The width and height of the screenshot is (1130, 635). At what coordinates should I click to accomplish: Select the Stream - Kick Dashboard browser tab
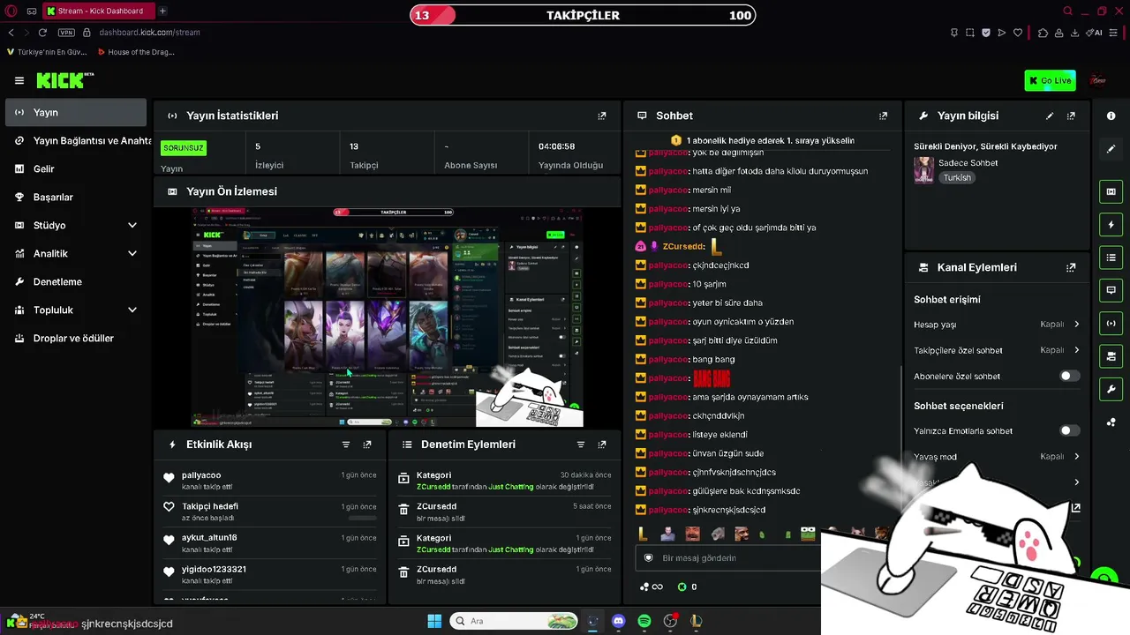(x=97, y=11)
